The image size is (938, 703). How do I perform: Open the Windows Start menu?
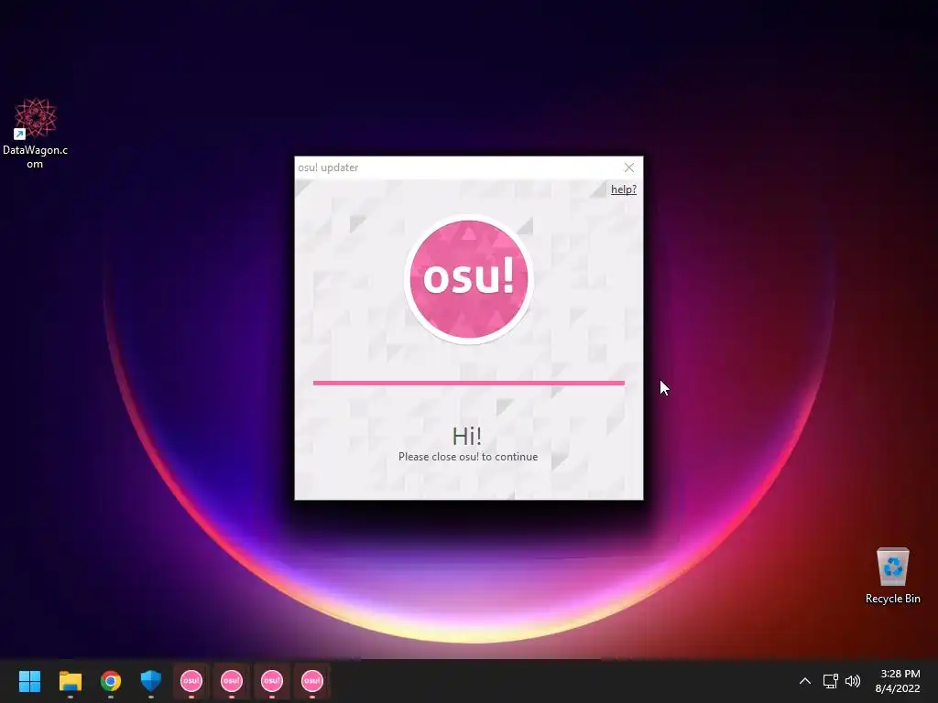click(29, 681)
